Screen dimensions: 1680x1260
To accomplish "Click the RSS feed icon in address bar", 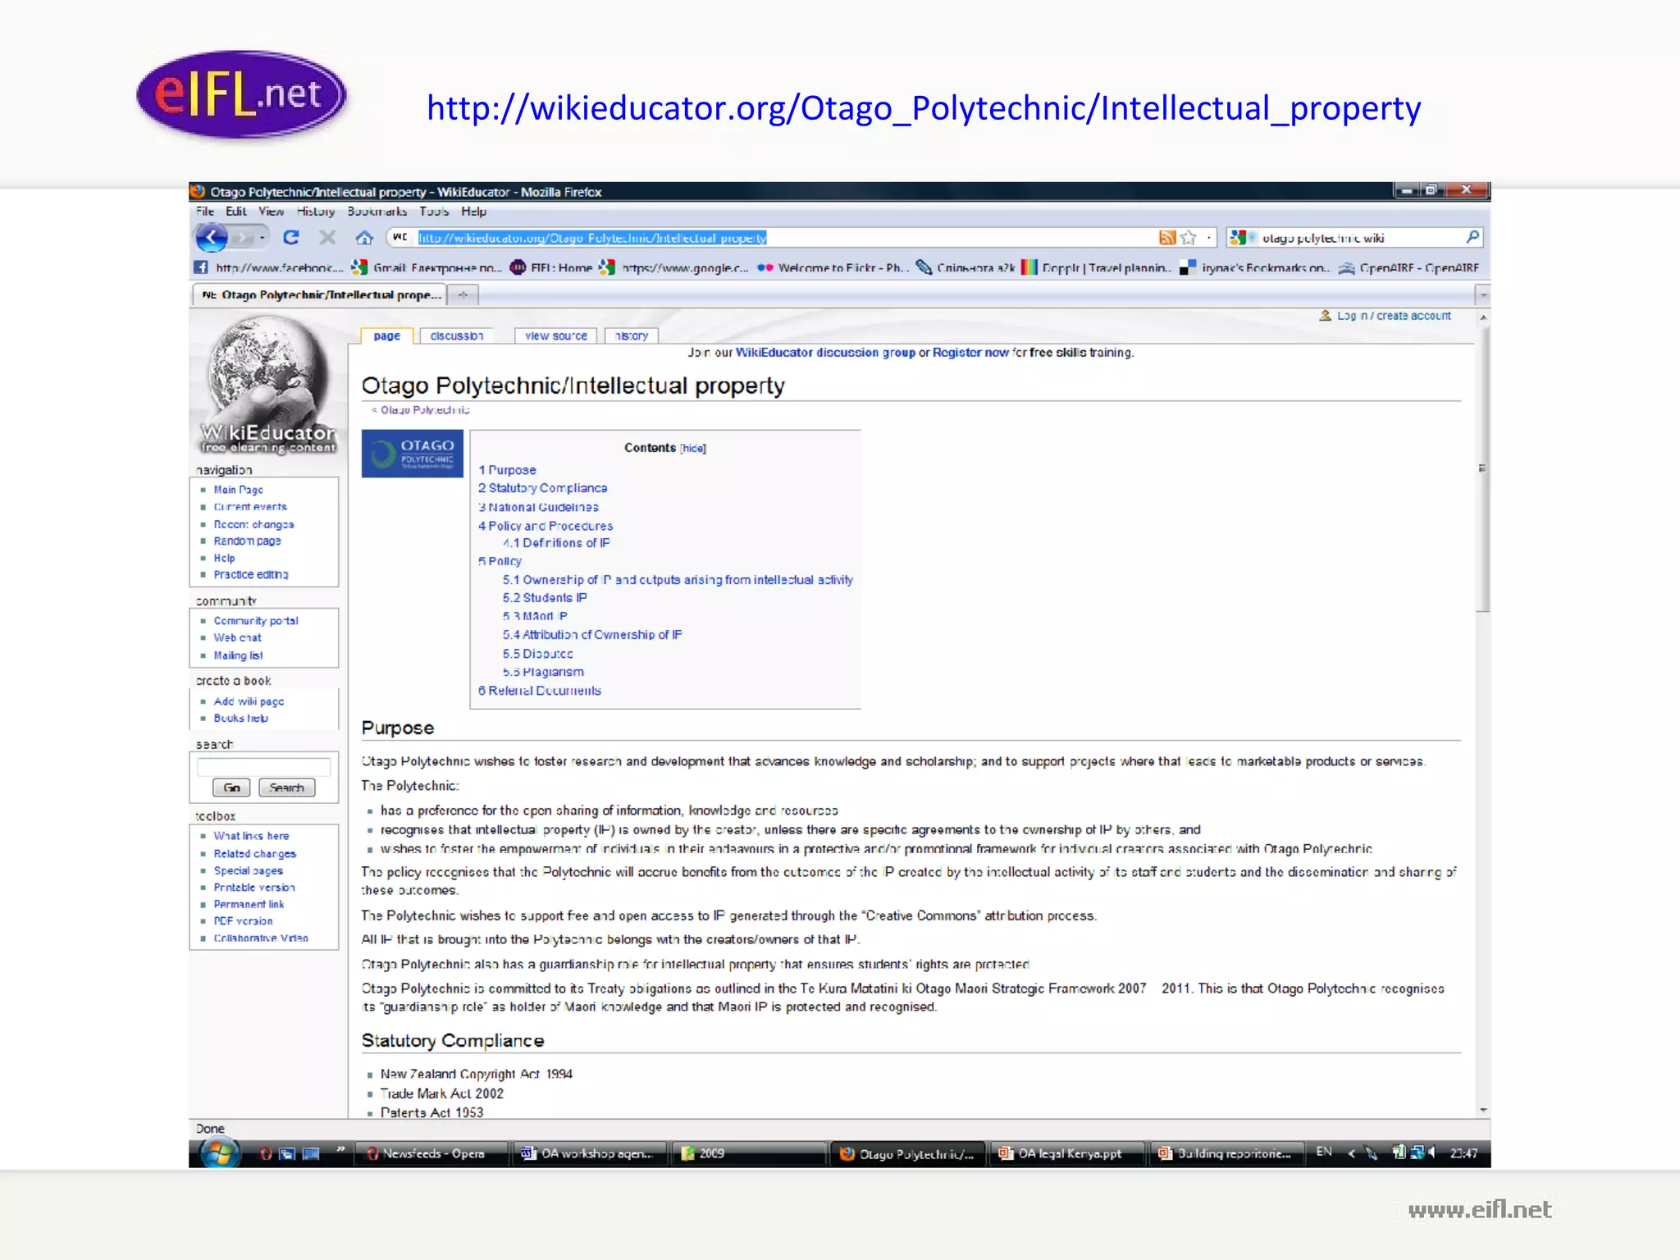I will click(1166, 237).
